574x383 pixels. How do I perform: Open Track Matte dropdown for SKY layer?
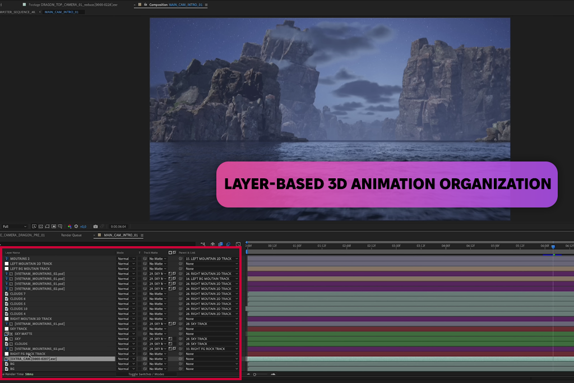(x=158, y=339)
